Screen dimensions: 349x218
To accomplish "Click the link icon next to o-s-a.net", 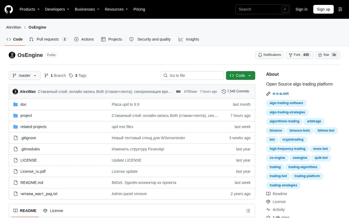I will coord(268,94).
